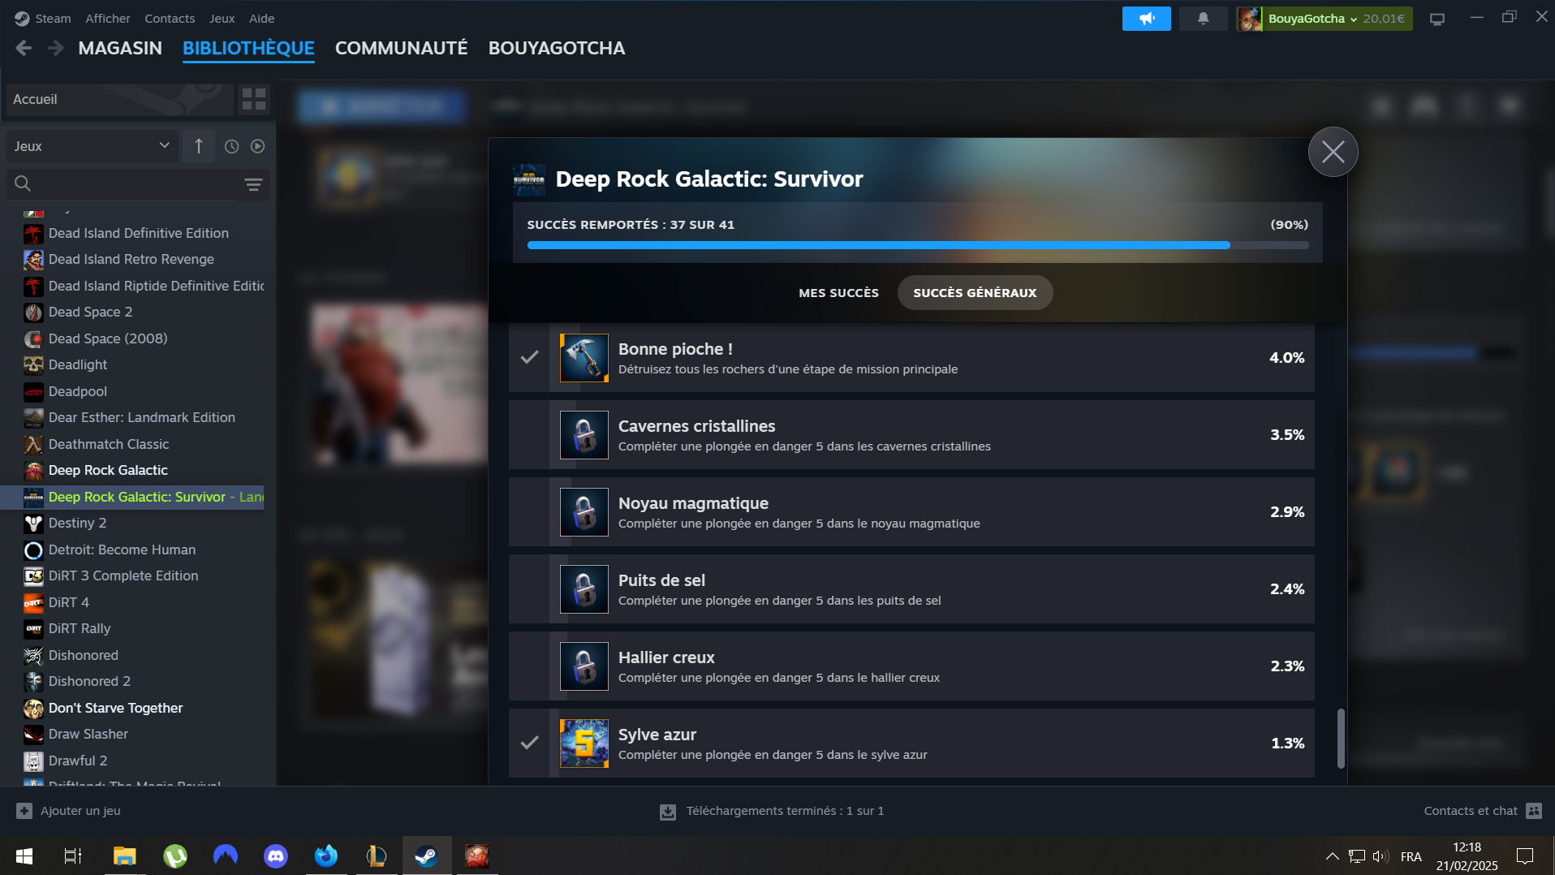Select DiRT Rally in the game list

click(80, 629)
